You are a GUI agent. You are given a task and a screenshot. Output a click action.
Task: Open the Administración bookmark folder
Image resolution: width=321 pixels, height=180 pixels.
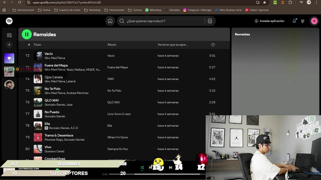click(23, 10)
